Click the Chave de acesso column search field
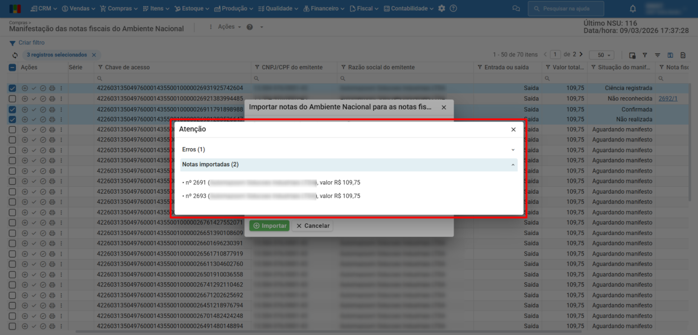Screen dimensions: 698x335 coord(173,79)
